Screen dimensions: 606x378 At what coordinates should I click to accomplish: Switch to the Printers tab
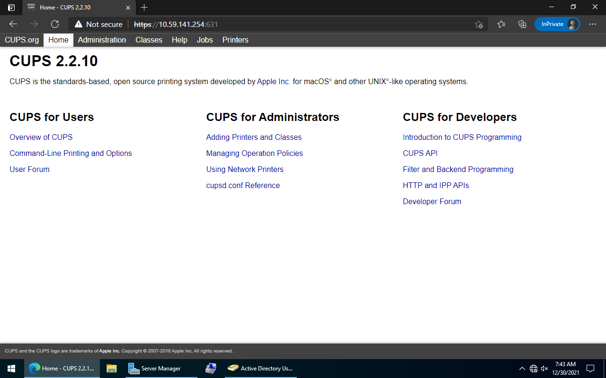tap(235, 40)
